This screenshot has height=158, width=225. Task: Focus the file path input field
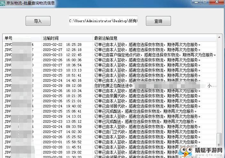103,21
